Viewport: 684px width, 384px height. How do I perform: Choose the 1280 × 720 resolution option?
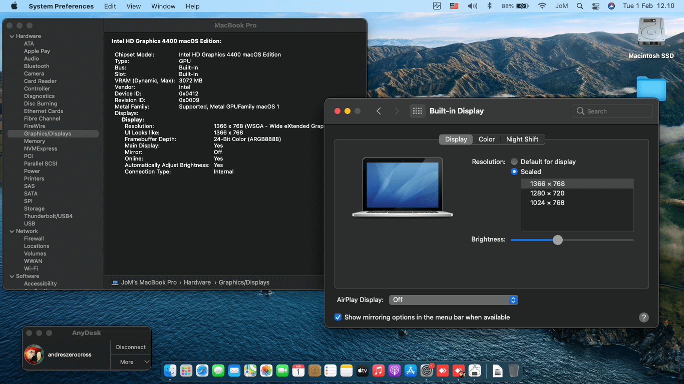click(x=547, y=193)
